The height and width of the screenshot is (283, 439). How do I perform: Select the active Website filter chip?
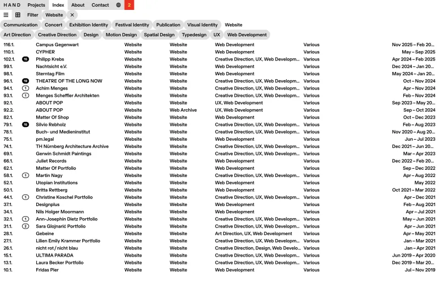pos(54,15)
